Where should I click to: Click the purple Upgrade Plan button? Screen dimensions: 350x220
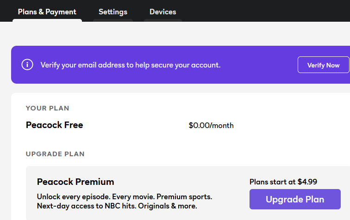click(x=295, y=199)
